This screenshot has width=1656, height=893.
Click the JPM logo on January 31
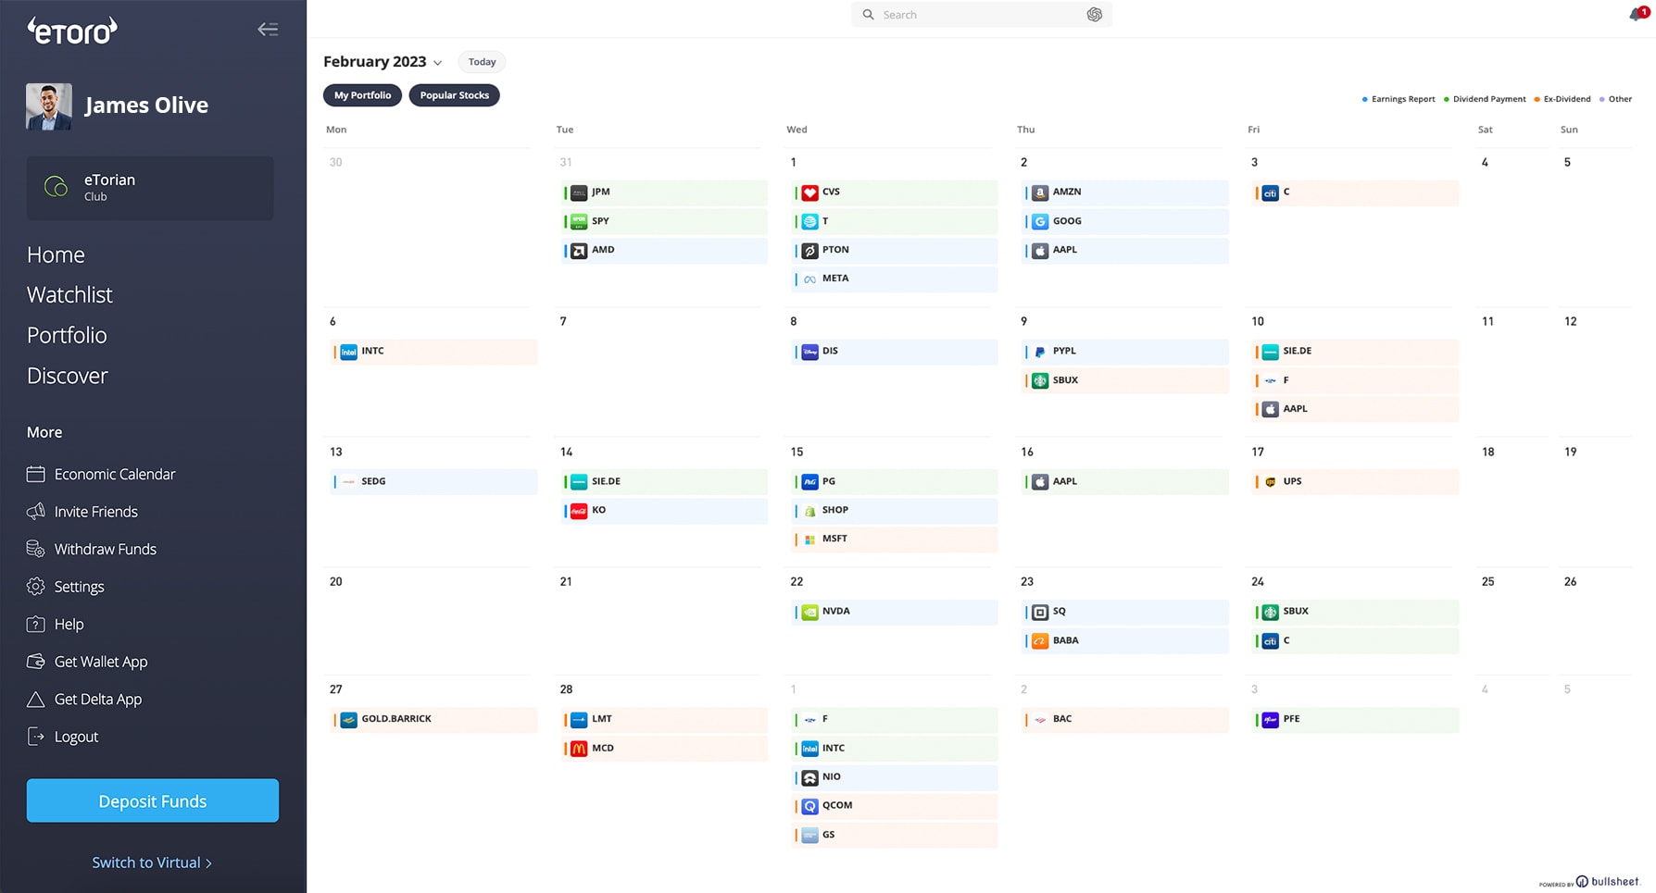[579, 192]
